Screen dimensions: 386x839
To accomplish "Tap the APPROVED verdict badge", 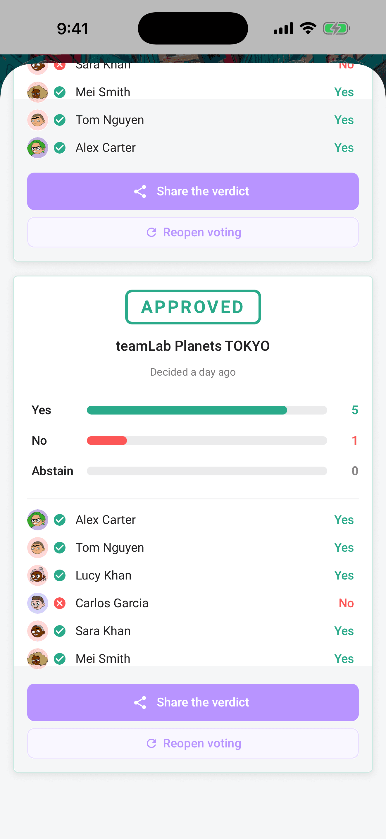I will [x=193, y=307].
